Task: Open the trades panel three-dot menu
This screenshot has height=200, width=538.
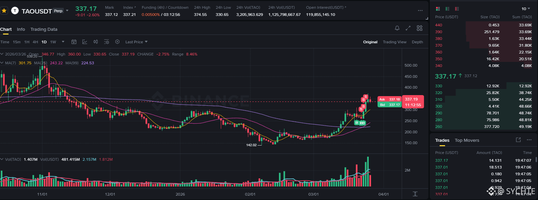Action: pyautogui.click(x=529, y=140)
